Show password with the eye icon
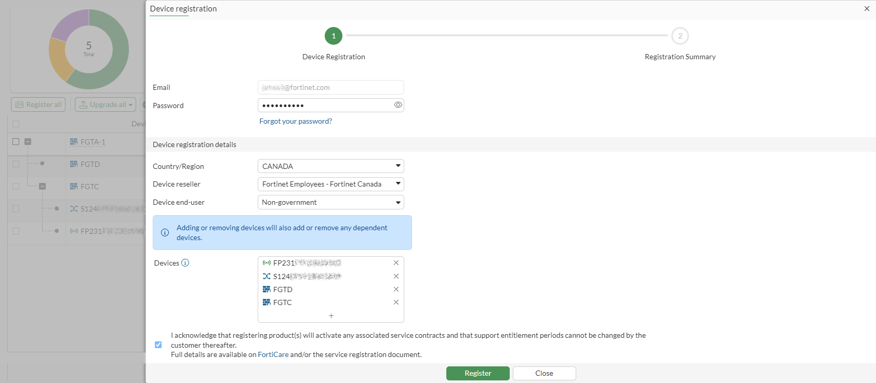 [398, 105]
